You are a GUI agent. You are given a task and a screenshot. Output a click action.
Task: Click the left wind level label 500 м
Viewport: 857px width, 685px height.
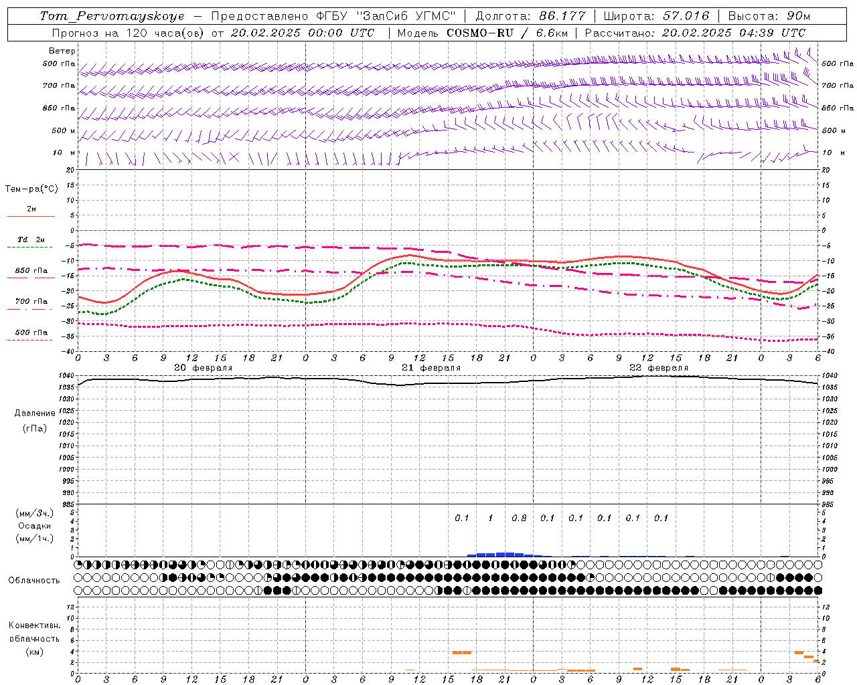64,130
